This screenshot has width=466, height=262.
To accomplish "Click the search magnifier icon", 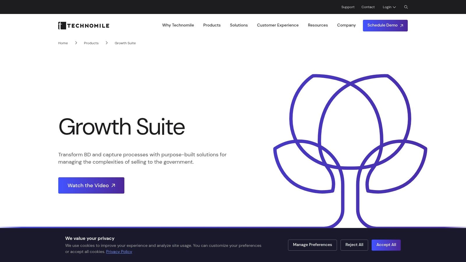I will (x=406, y=7).
